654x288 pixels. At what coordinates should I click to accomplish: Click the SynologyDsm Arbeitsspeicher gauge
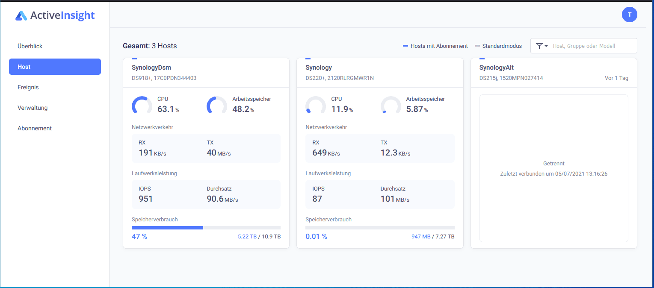[x=217, y=106]
